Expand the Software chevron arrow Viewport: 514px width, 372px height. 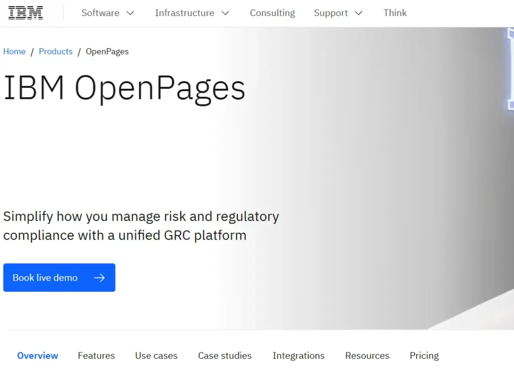(131, 13)
